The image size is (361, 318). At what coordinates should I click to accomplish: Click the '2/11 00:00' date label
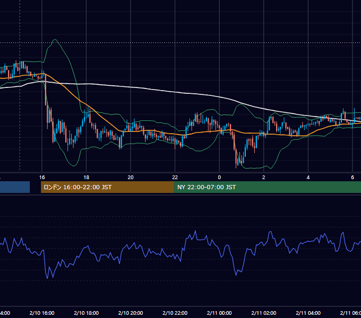[x=219, y=313]
